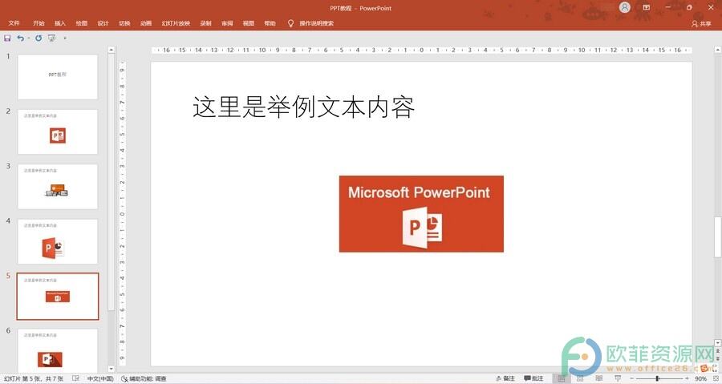Select slide 6 thumbnail in panel
The width and height of the screenshot is (722, 384).
coord(58,350)
